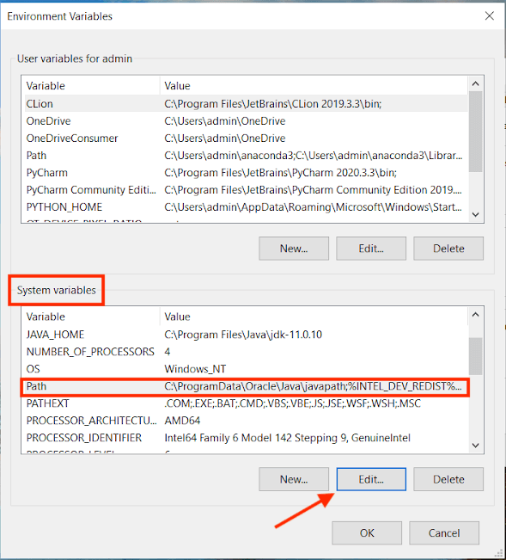The image size is (506, 560).
Task: Select the PATHEXT system variable
Action: (x=246, y=403)
